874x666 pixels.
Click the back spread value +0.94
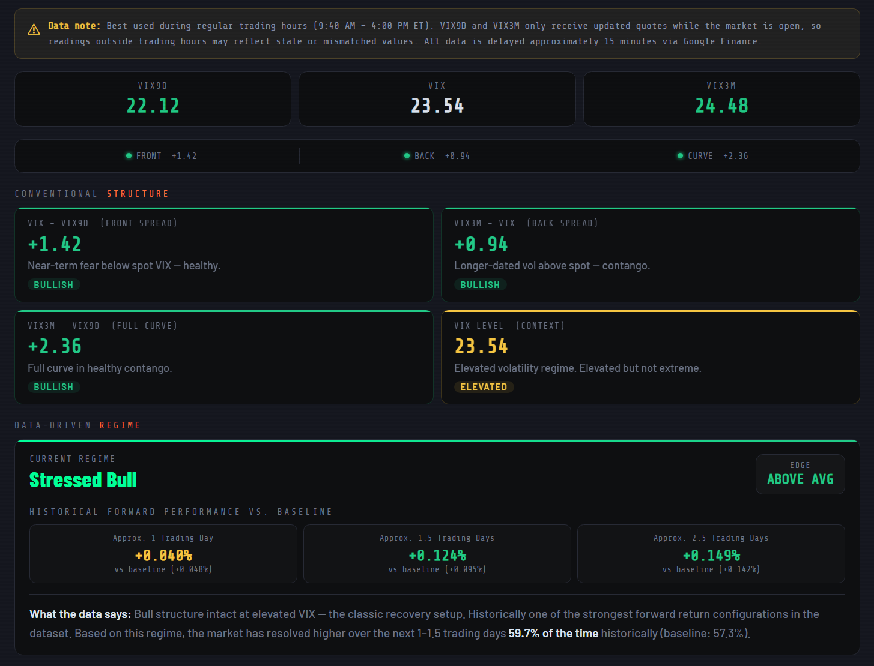pos(481,244)
